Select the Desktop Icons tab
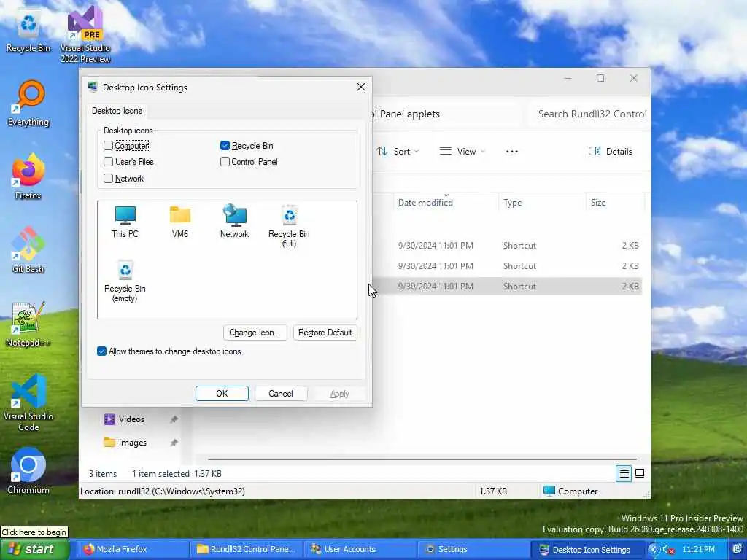 coord(117,111)
